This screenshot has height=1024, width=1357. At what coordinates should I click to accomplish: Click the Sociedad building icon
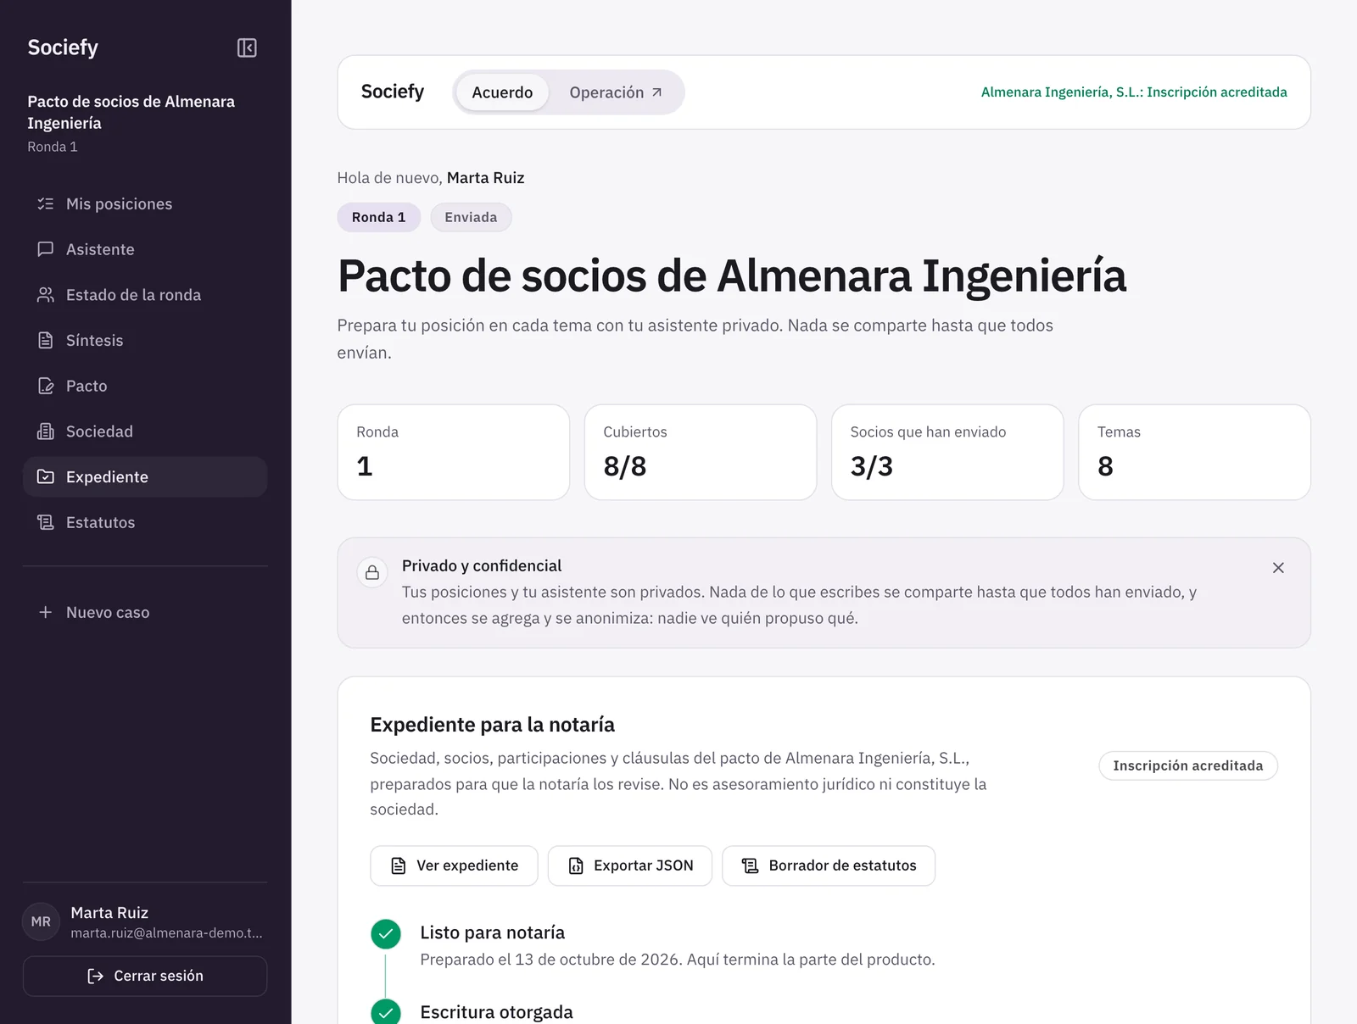click(46, 431)
